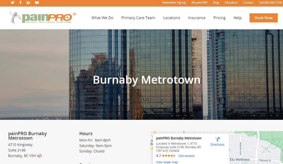Go to the Blog page
Viewport: 283px width, 164px height.
click(x=216, y=3)
